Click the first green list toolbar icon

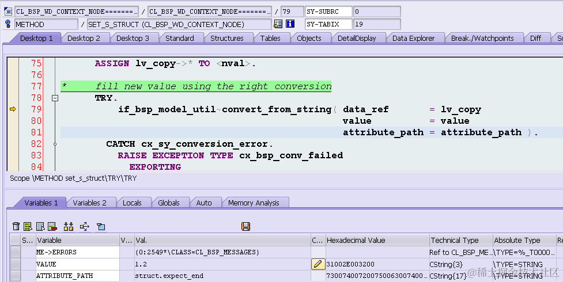28,226
